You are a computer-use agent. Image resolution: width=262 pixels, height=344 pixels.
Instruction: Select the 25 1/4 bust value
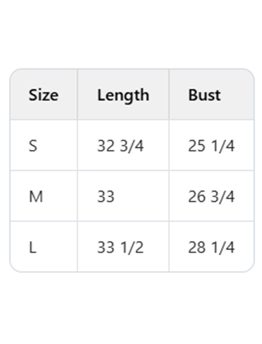pyautogui.click(x=211, y=146)
